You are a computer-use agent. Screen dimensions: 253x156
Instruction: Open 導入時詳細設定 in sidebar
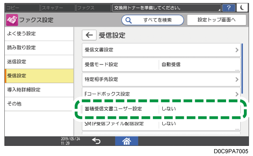[39, 90]
